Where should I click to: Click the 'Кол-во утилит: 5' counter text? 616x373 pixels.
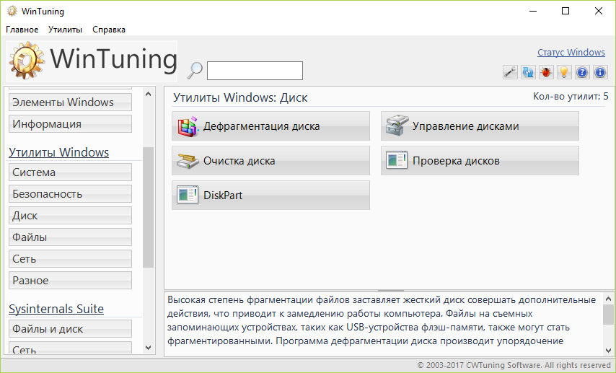[x=571, y=96]
